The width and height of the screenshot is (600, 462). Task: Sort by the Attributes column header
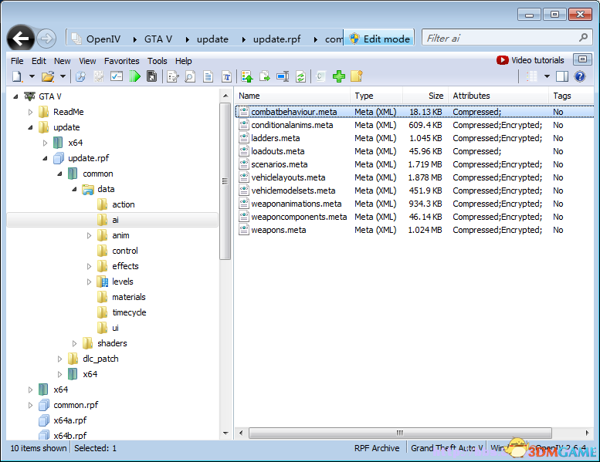(x=498, y=96)
